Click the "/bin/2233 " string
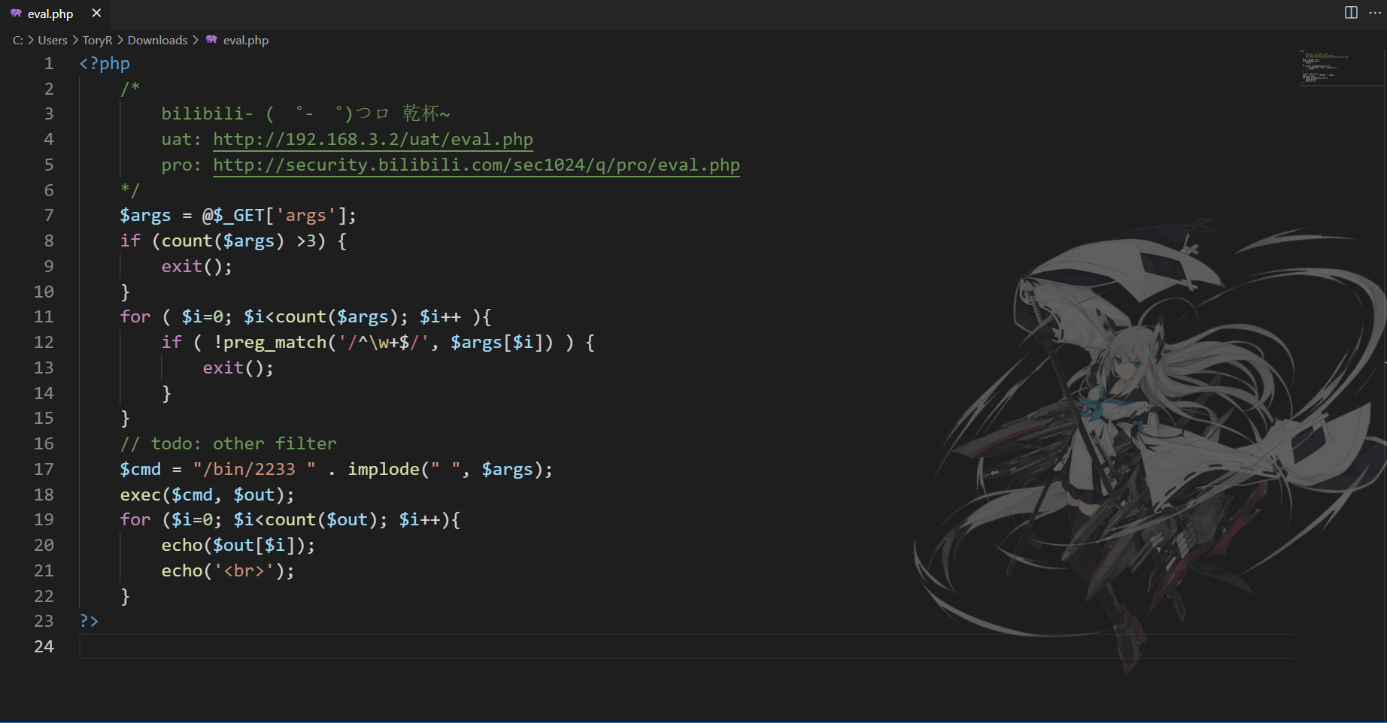 pyautogui.click(x=254, y=470)
